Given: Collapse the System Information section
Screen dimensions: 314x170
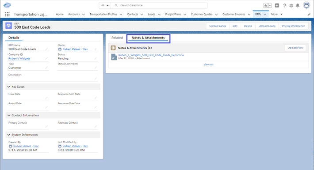Looking at the screenshot, I should (8, 135).
